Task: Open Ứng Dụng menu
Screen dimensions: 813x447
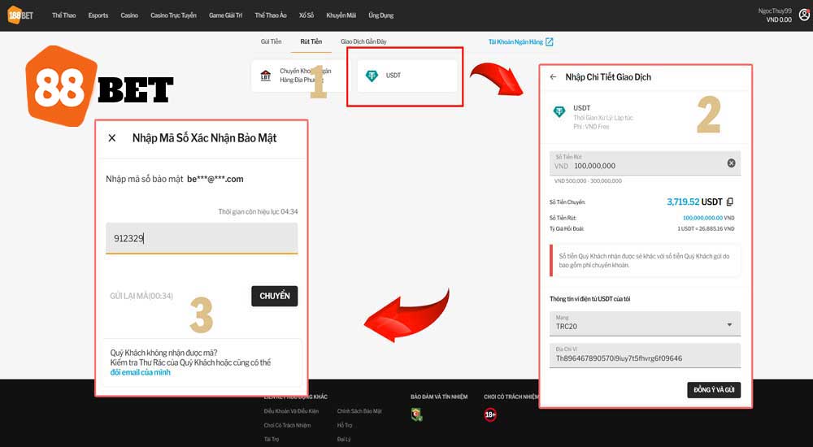Action: [x=381, y=15]
